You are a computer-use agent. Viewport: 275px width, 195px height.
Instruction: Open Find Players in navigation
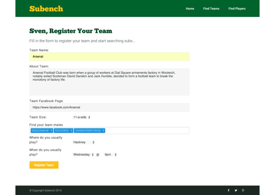[237, 9]
